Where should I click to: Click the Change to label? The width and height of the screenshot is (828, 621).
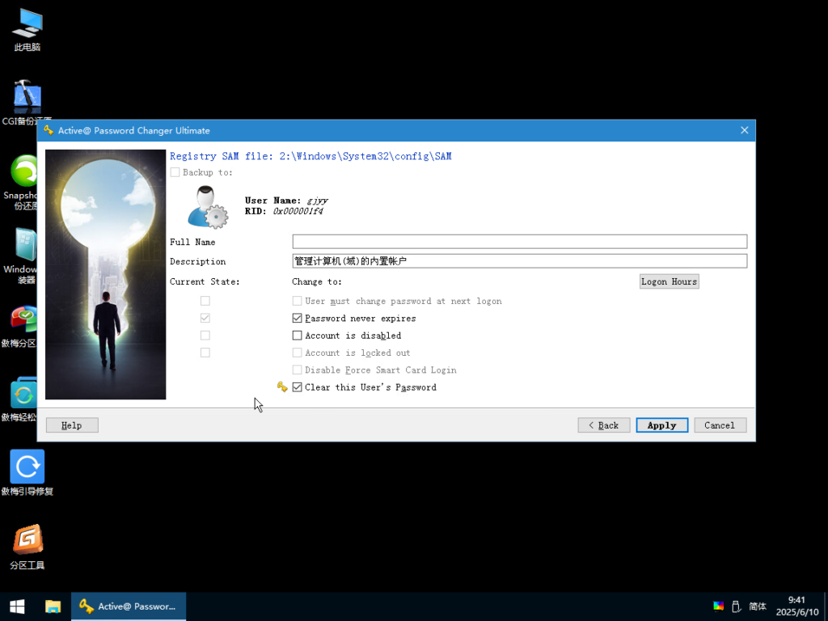tap(317, 281)
